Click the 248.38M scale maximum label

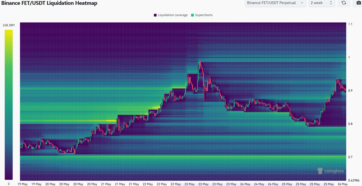tap(9, 25)
